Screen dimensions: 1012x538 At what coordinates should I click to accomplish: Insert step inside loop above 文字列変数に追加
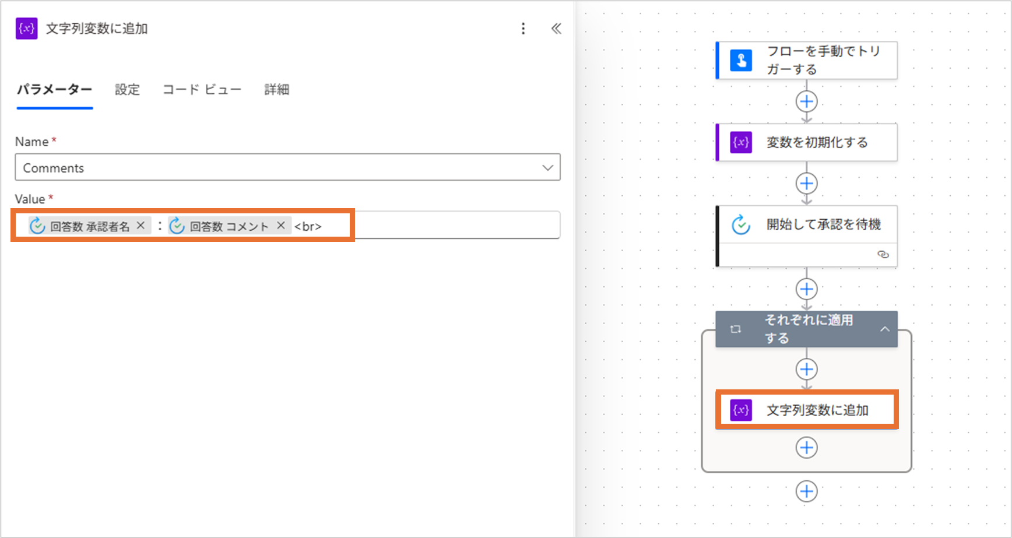pos(806,370)
